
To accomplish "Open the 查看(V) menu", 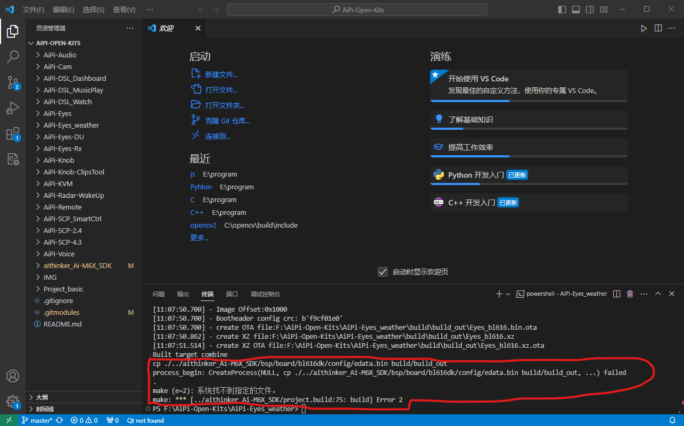I will click(124, 10).
